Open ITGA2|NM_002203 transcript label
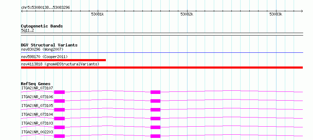 (37, 132)
